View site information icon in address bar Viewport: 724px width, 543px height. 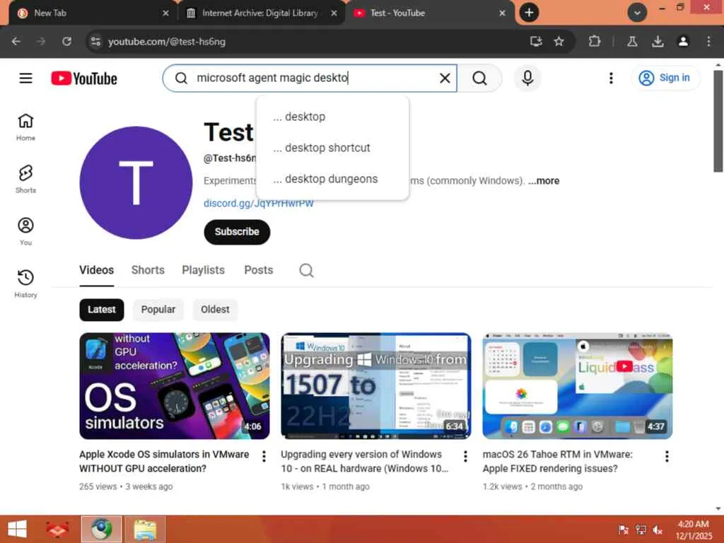pyautogui.click(x=95, y=42)
